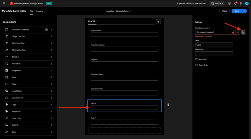
Task: Select the Checkbox component icon
Action: (x=7, y=64)
